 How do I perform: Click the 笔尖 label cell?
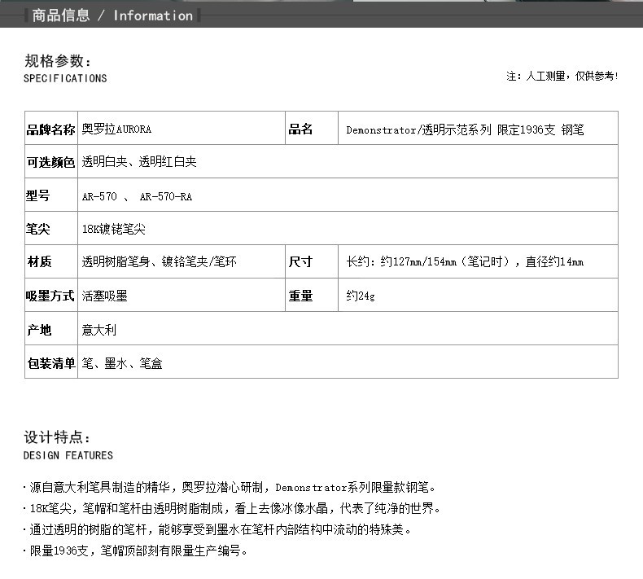click(51, 229)
